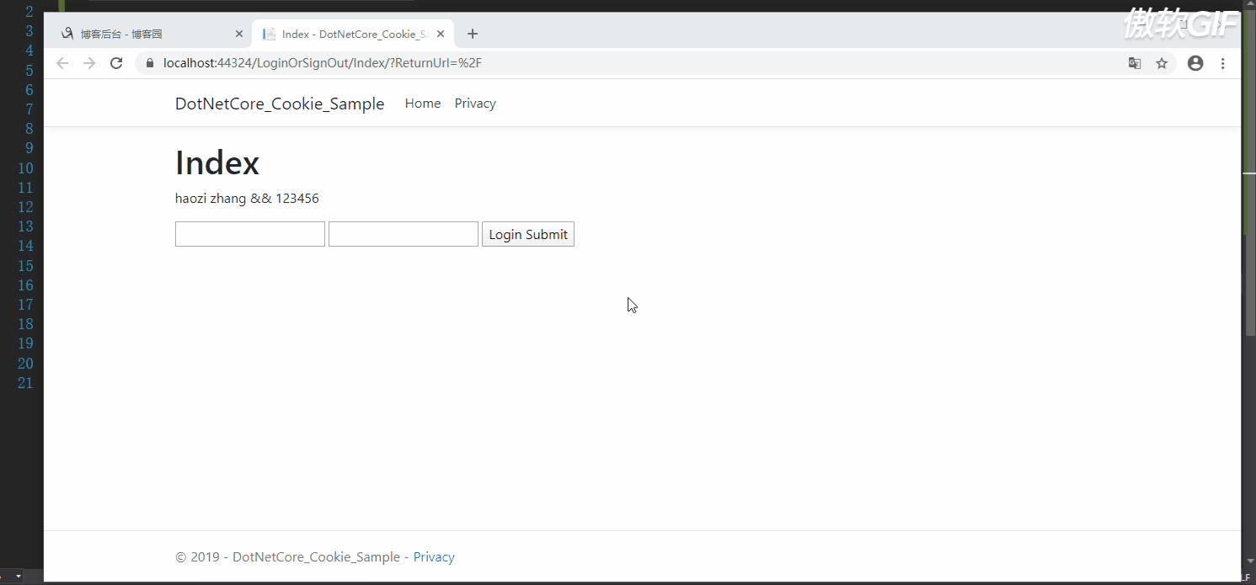The width and height of the screenshot is (1256, 585).
Task: Click the Login Submit button
Action: click(528, 234)
